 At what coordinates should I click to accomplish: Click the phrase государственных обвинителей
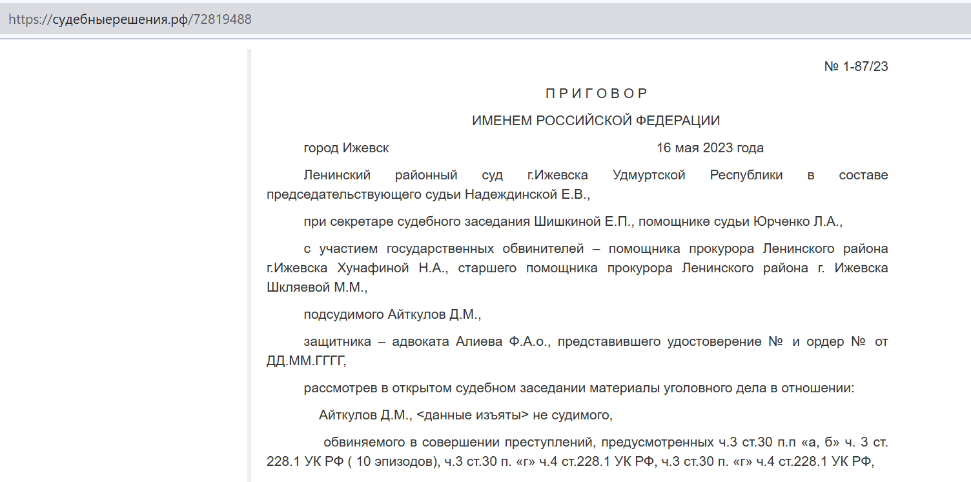click(485, 248)
